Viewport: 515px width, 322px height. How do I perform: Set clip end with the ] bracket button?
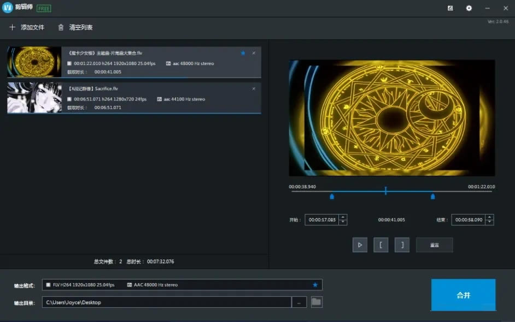click(402, 245)
